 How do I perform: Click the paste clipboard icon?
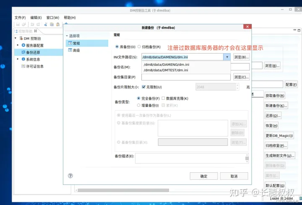pyautogui.click(x=58, y=24)
